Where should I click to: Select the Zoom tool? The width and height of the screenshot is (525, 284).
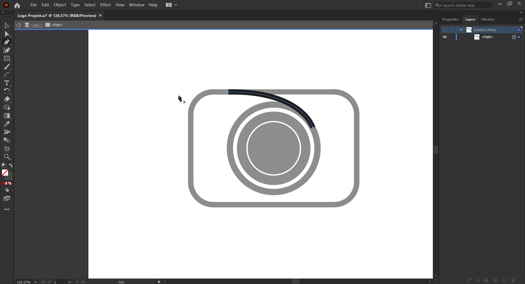coord(7,157)
